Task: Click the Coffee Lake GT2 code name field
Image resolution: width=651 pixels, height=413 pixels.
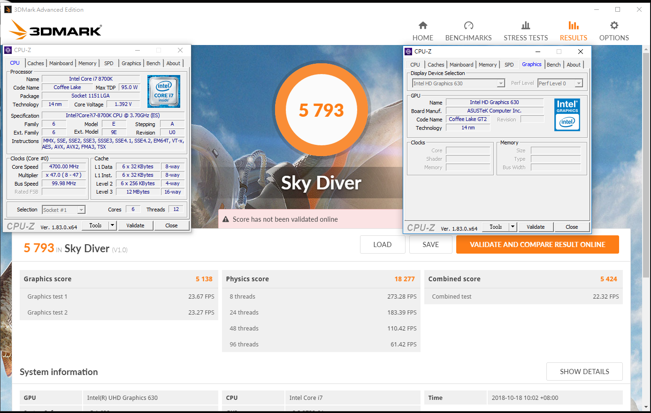Action: (x=467, y=119)
